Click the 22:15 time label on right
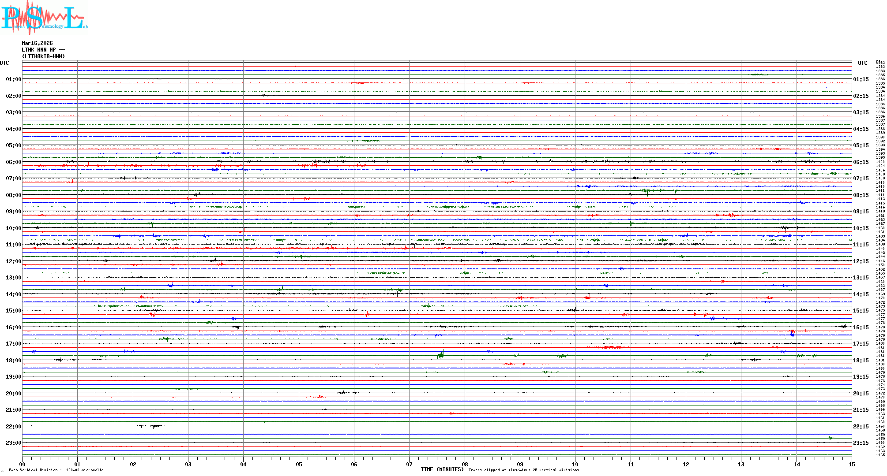Screen dimensions: 887x476 pyautogui.click(x=861, y=427)
